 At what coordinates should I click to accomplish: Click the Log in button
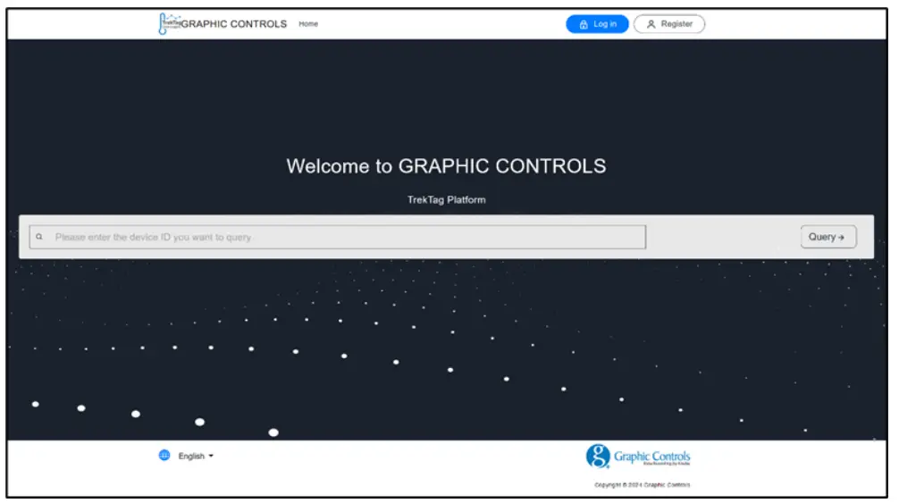(x=598, y=24)
